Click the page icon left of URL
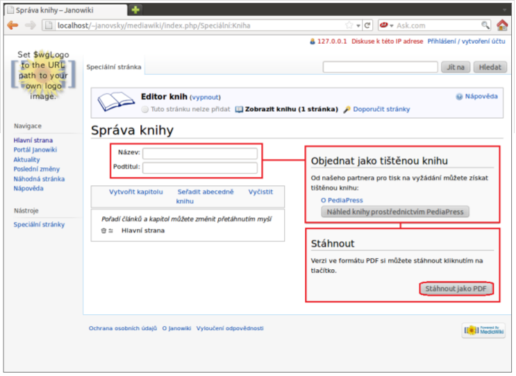This screenshot has width=516, height=376. 49,25
